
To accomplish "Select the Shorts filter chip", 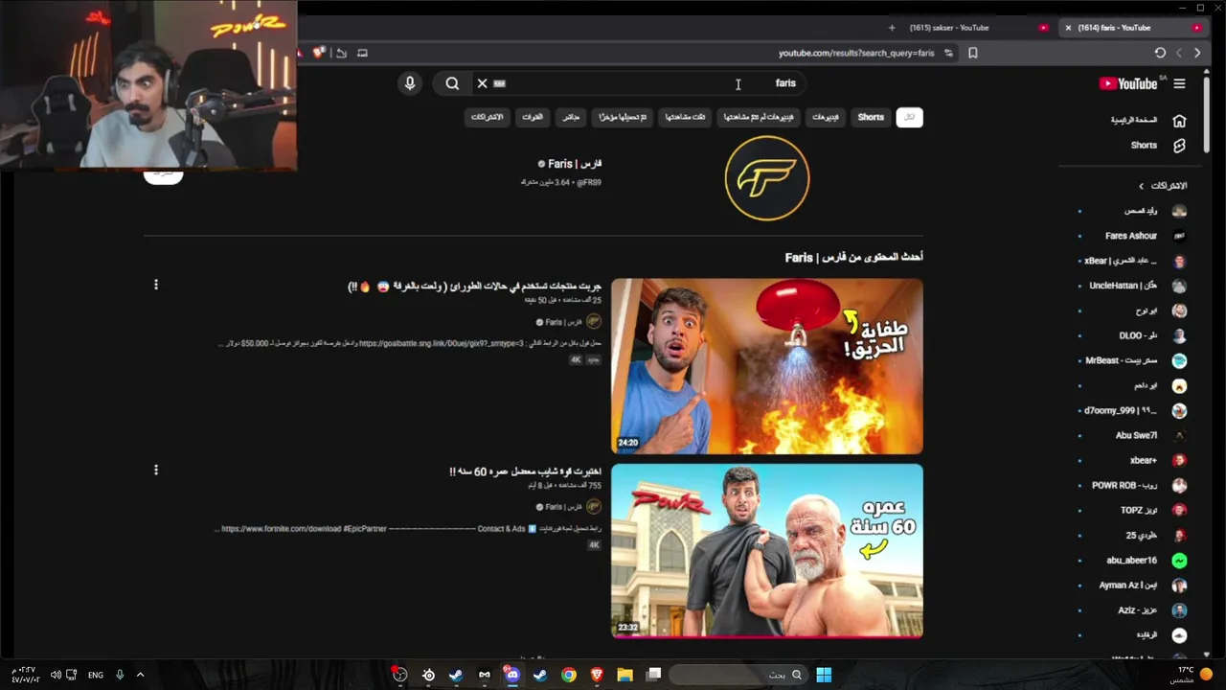I will (x=871, y=117).
